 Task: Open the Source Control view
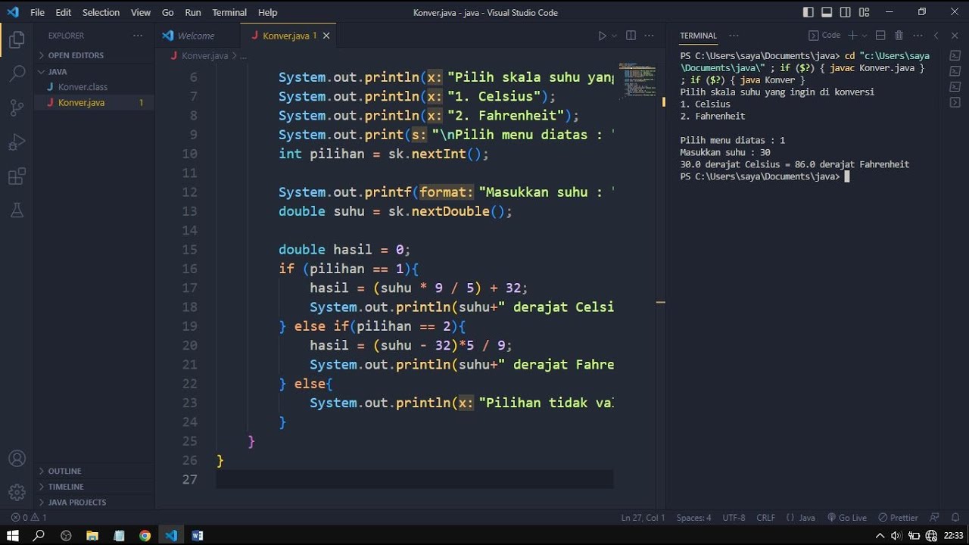coord(17,108)
